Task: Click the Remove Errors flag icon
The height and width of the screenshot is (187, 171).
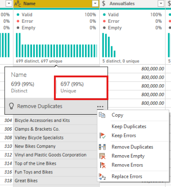Action: (102, 165)
